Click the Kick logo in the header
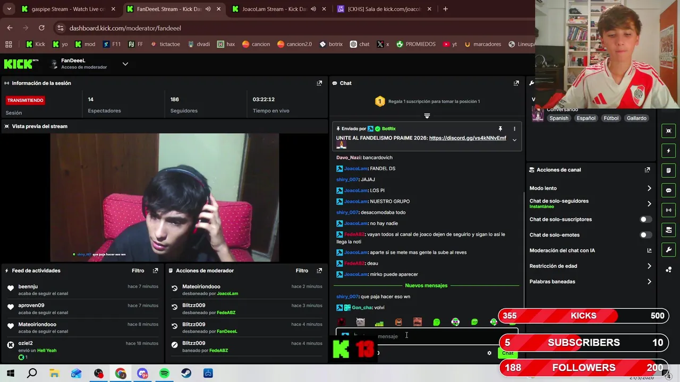Viewport: 680px width, 382px height. click(x=21, y=64)
